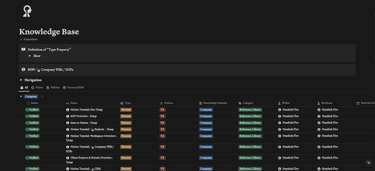This screenshot has width=375, height=171.
Task: Click Process tag in SOP Overview row
Action: point(126,116)
